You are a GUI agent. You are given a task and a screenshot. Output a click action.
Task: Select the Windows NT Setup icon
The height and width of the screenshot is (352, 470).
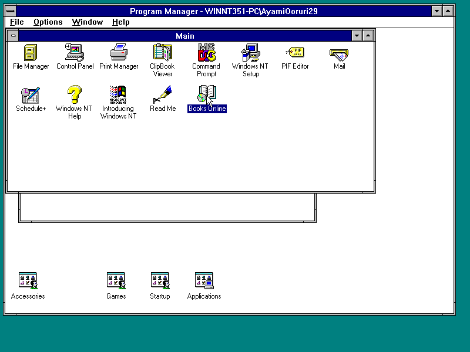(x=251, y=52)
